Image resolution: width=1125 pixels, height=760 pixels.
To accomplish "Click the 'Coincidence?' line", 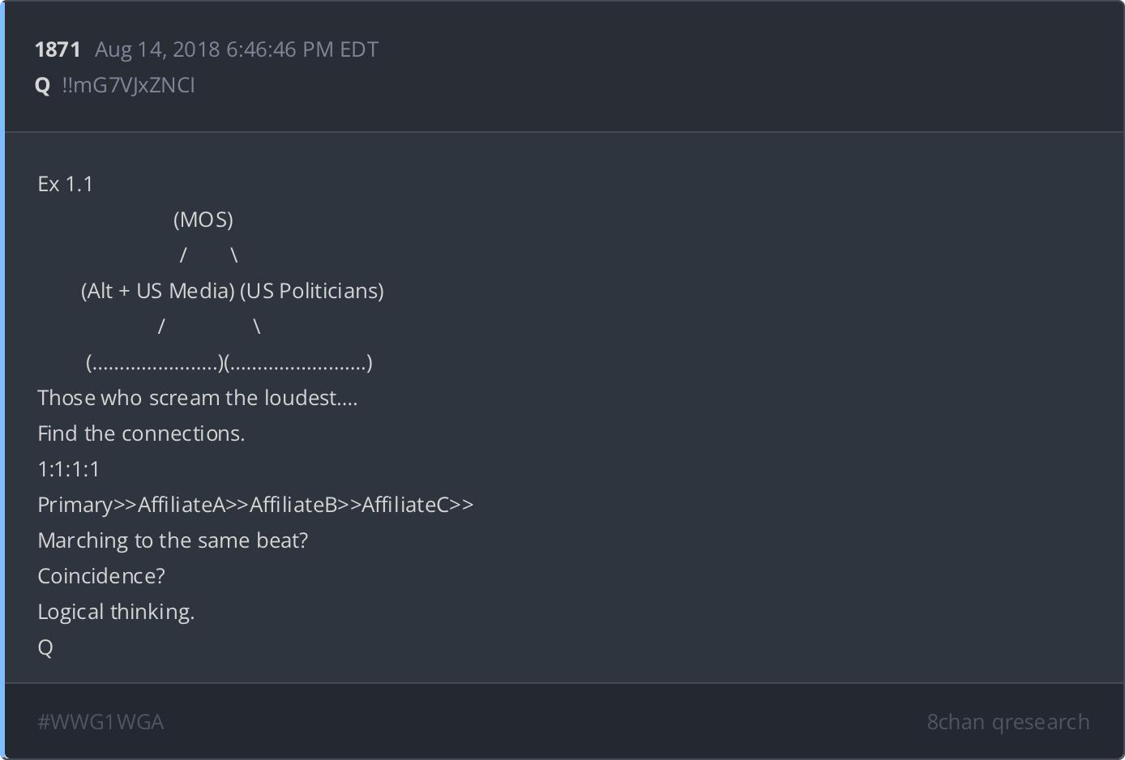I will 101,576.
